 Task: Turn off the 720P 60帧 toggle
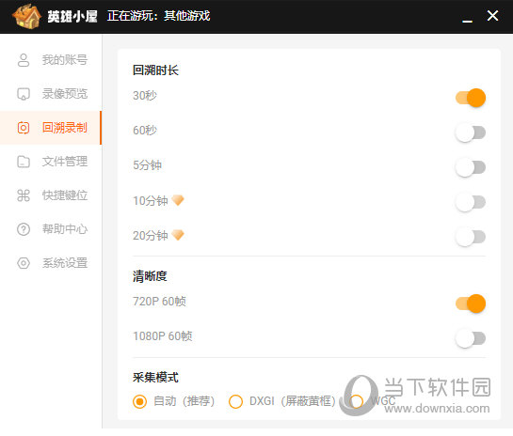click(x=471, y=304)
